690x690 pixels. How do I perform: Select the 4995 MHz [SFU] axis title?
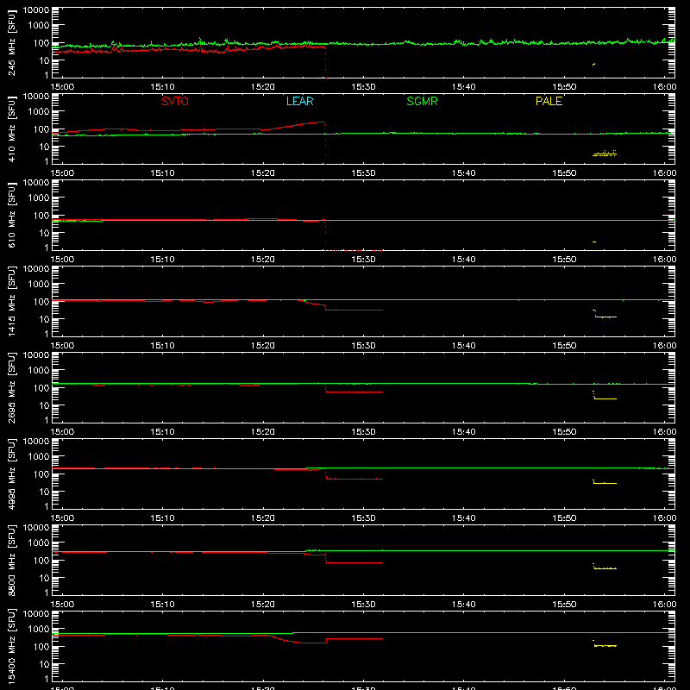(x=12, y=474)
